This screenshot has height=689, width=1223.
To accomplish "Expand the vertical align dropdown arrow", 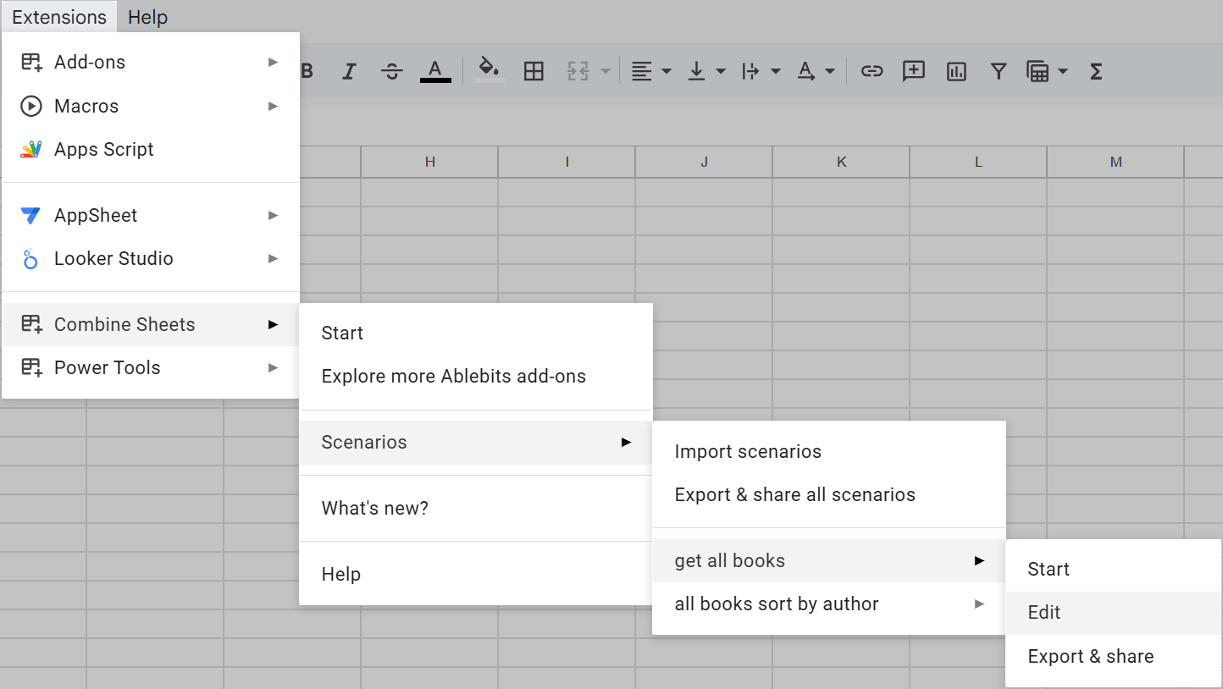I will pos(721,72).
